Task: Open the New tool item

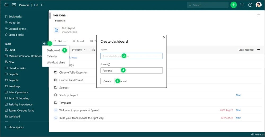Action: click(10, 62)
